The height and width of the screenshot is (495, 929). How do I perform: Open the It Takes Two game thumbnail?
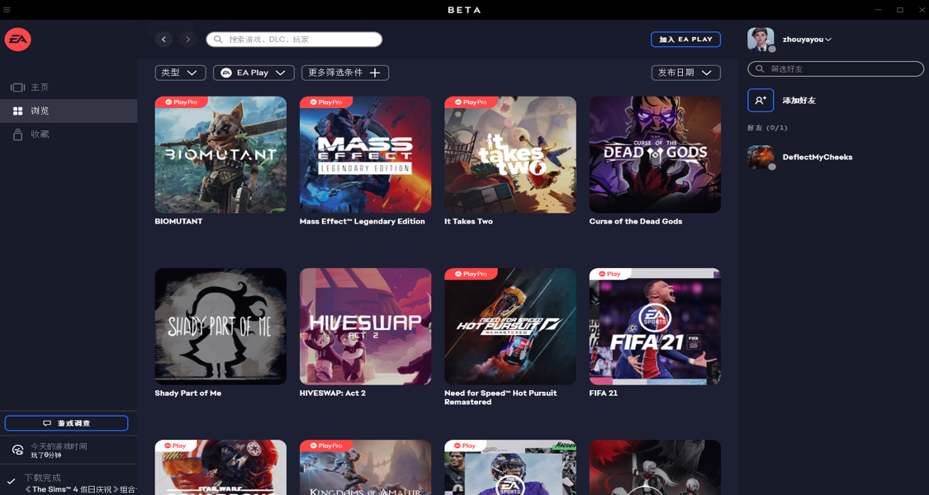pyautogui.click(x=510, y=155)
